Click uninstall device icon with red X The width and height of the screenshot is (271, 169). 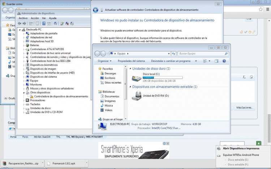pos(67,24)
